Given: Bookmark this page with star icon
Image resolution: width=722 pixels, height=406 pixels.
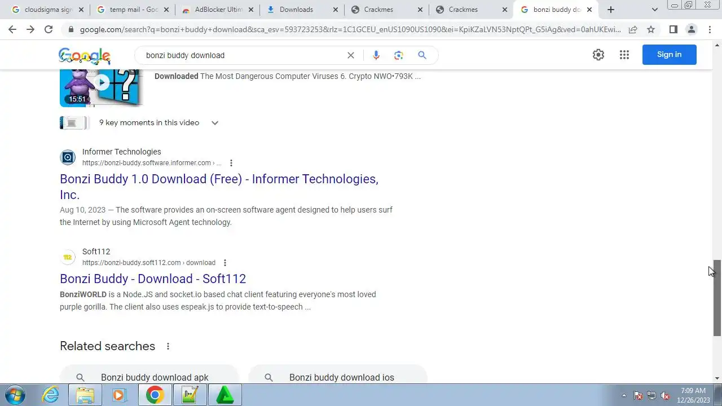Looking at the screenshot, I should (x=651, y=29).
